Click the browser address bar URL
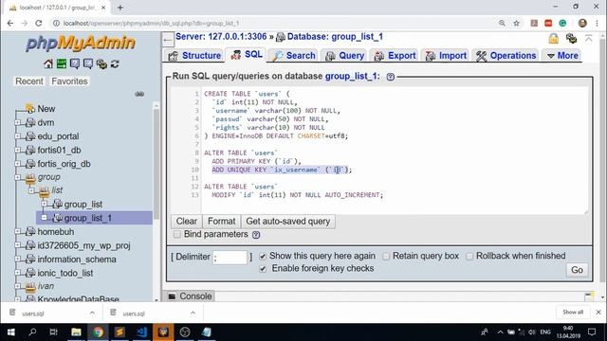This screenshot has height=341, width=607. 151,23
